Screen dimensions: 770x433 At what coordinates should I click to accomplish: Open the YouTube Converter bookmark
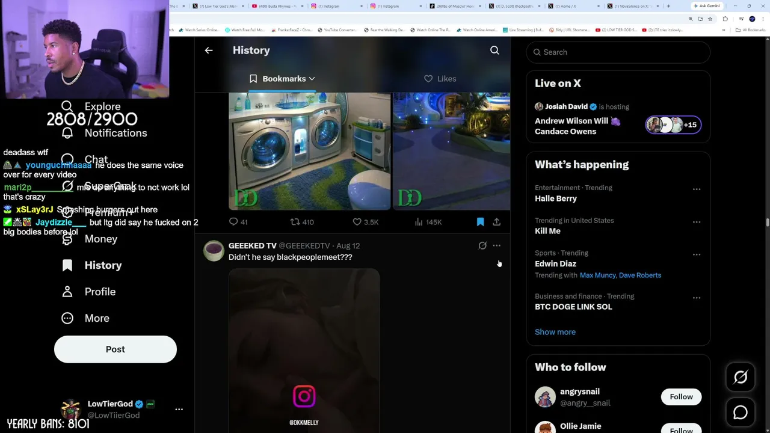pyautogui.click(x=337, y=30)
